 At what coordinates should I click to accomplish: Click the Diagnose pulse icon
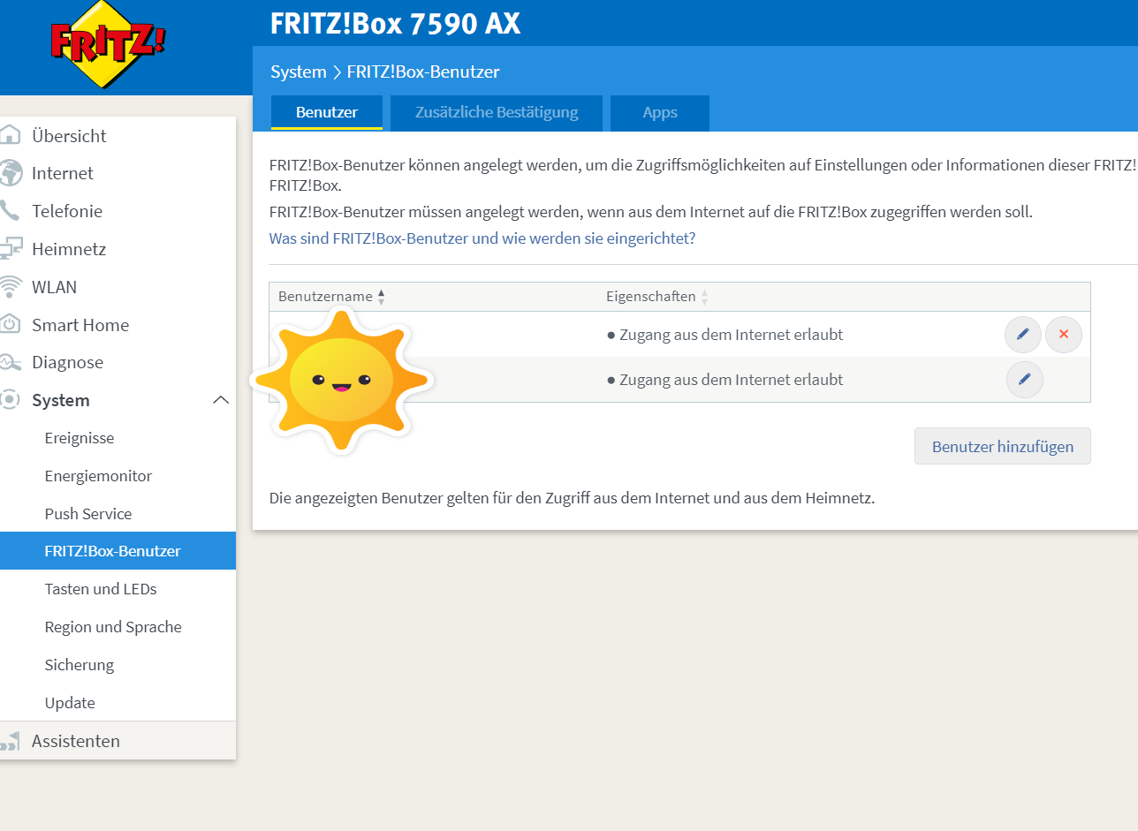(x=9, y=362)
